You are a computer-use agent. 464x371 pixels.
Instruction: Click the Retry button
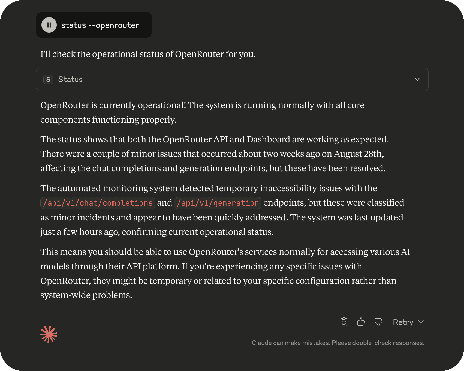click(403, 322)
